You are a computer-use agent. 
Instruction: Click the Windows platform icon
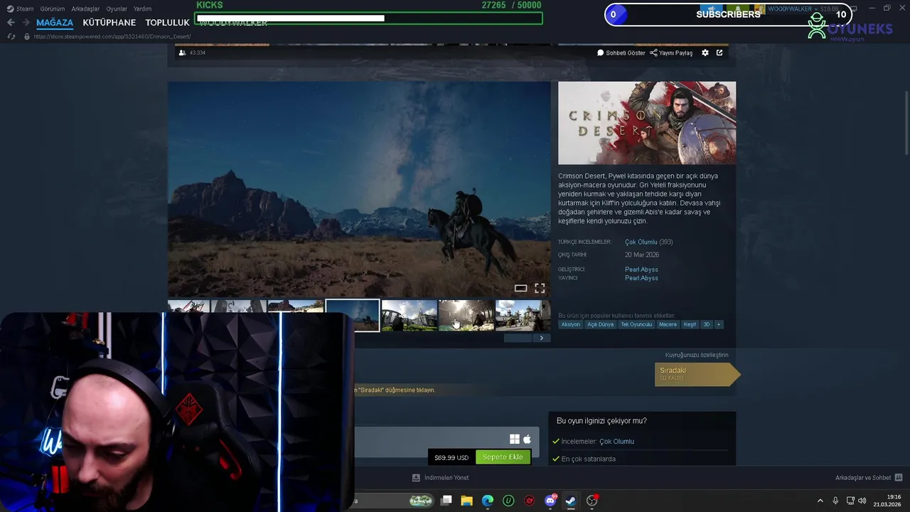[515, 439]
